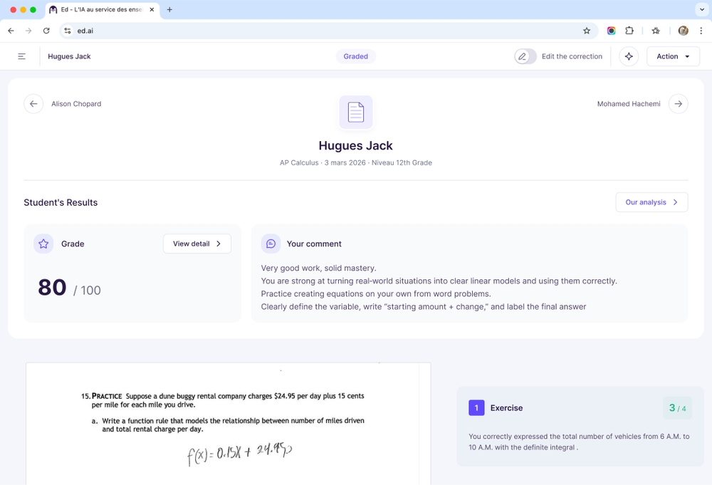The image size is (712, 485).
Task: Click the Student's Results heading
Action: 61,202
